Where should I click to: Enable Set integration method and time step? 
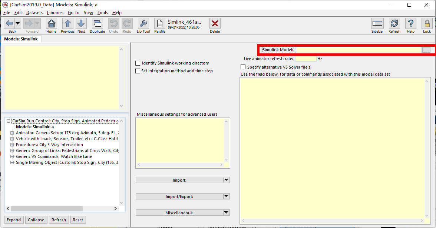point(138,71)
